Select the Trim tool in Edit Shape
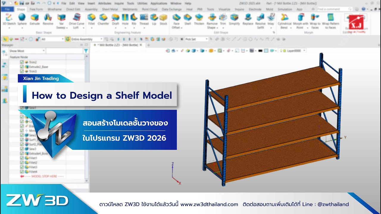This screenshot has width=381, height=214. click(x=223, y=20)
